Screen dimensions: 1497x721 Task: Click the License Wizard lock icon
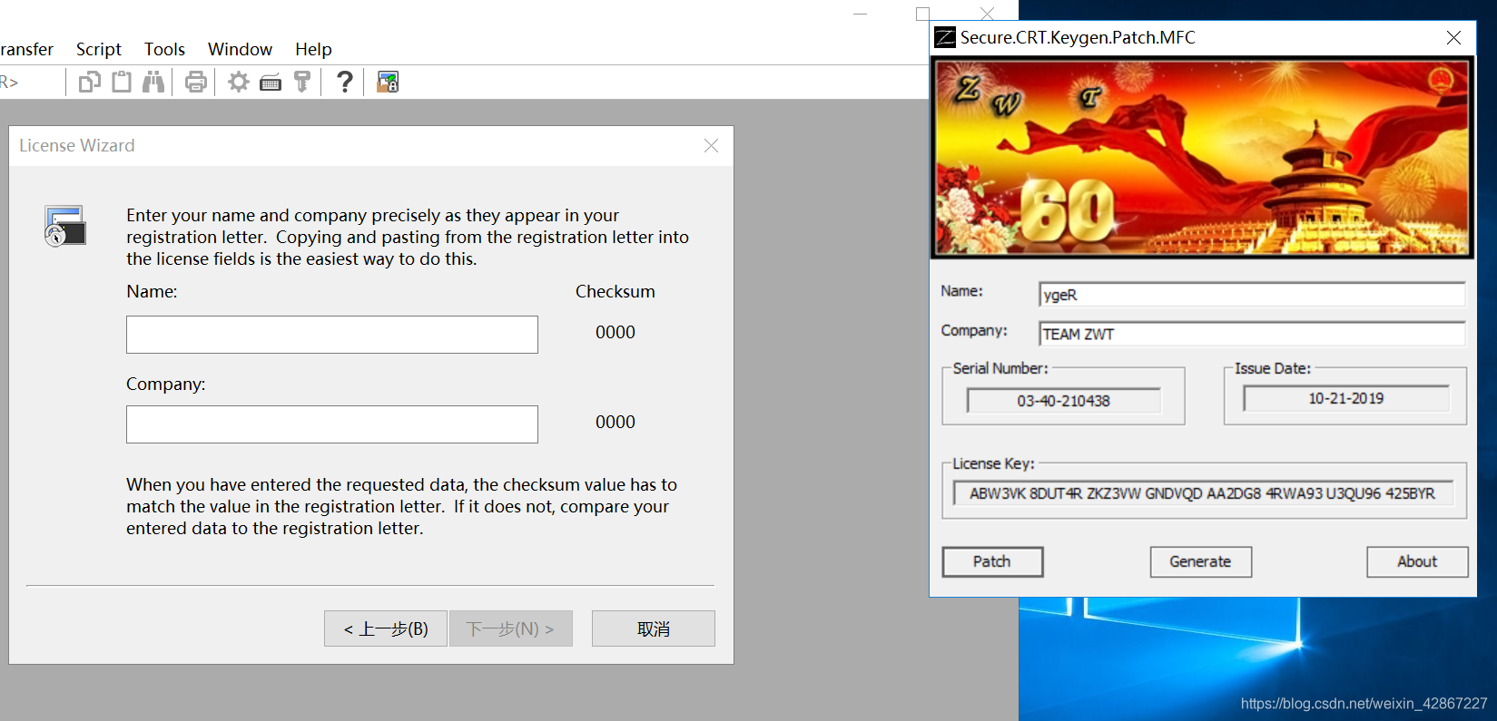pos(65,226)
